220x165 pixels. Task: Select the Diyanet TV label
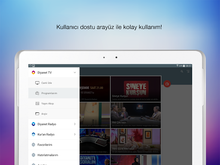click(x=45, y=73)
